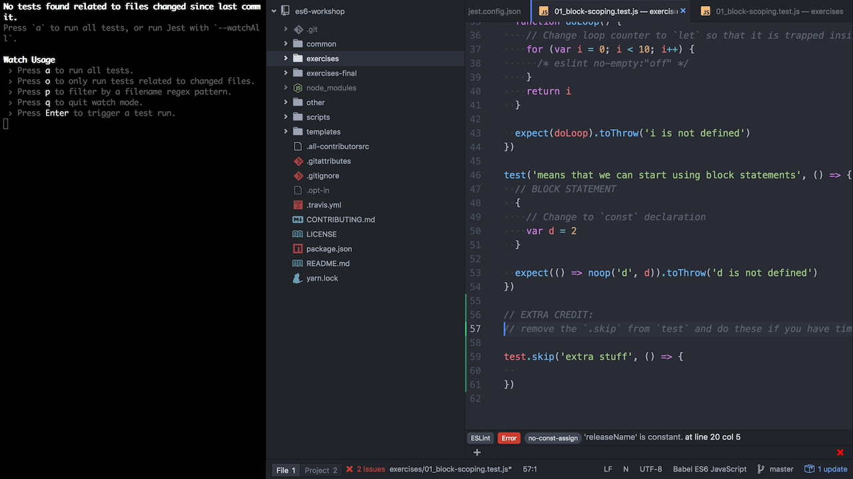853x479 pixels.
Task: Change the UTF-8 file encoding
Action: click(x=651, y=470)
